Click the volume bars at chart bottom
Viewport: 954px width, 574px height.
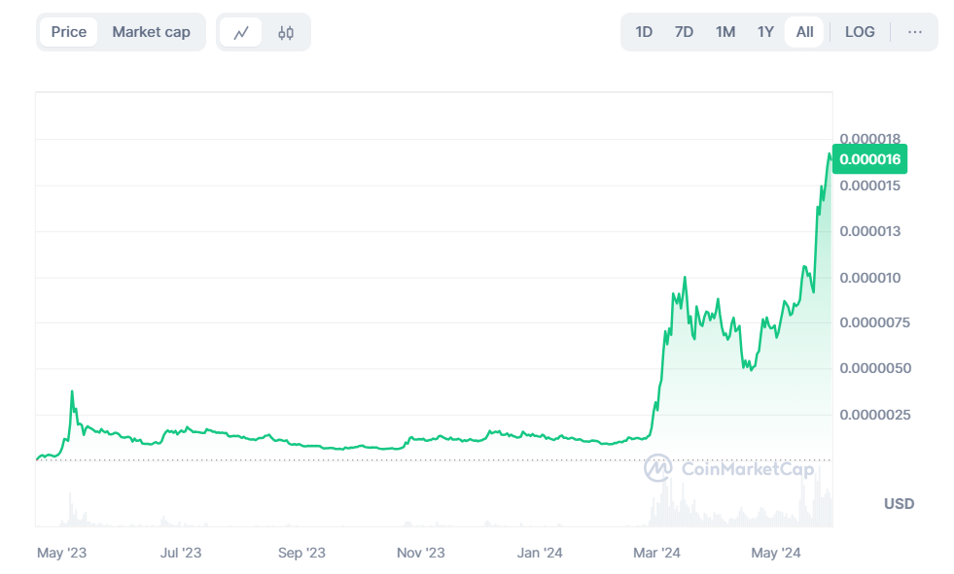(681, 505)
